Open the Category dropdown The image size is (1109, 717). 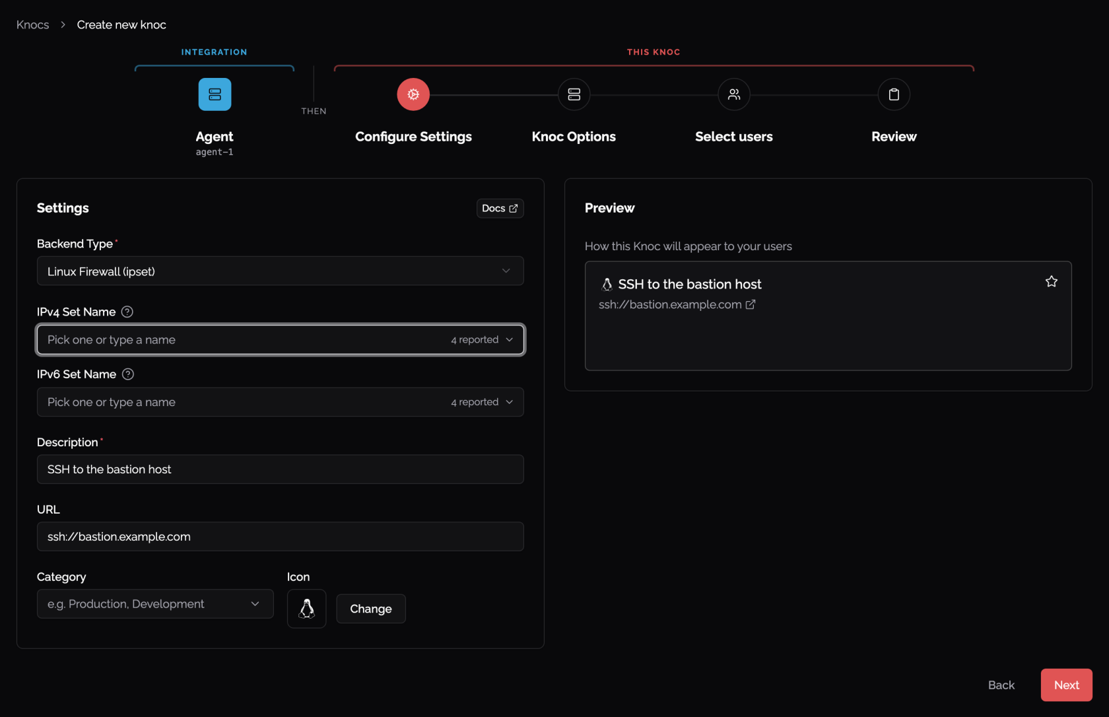pyautogui.click(x=155, y=603)
